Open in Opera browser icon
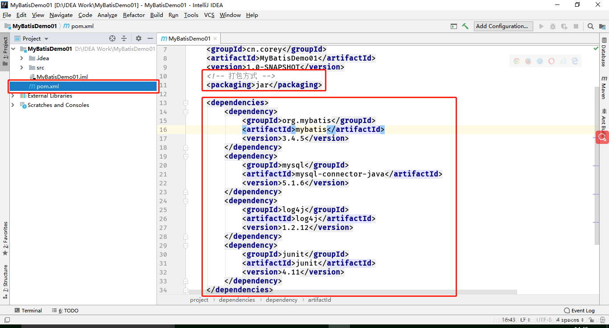 (551, 61)
